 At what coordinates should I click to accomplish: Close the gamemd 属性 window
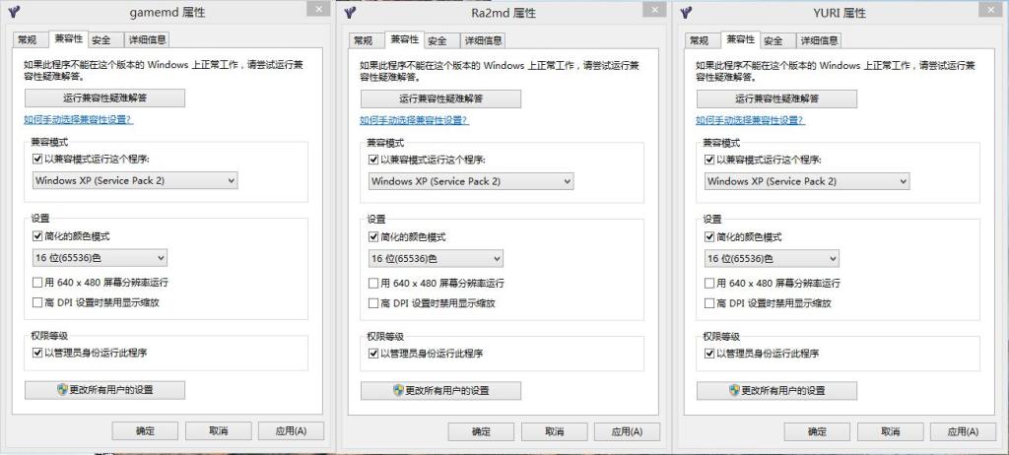click(318, 8)
